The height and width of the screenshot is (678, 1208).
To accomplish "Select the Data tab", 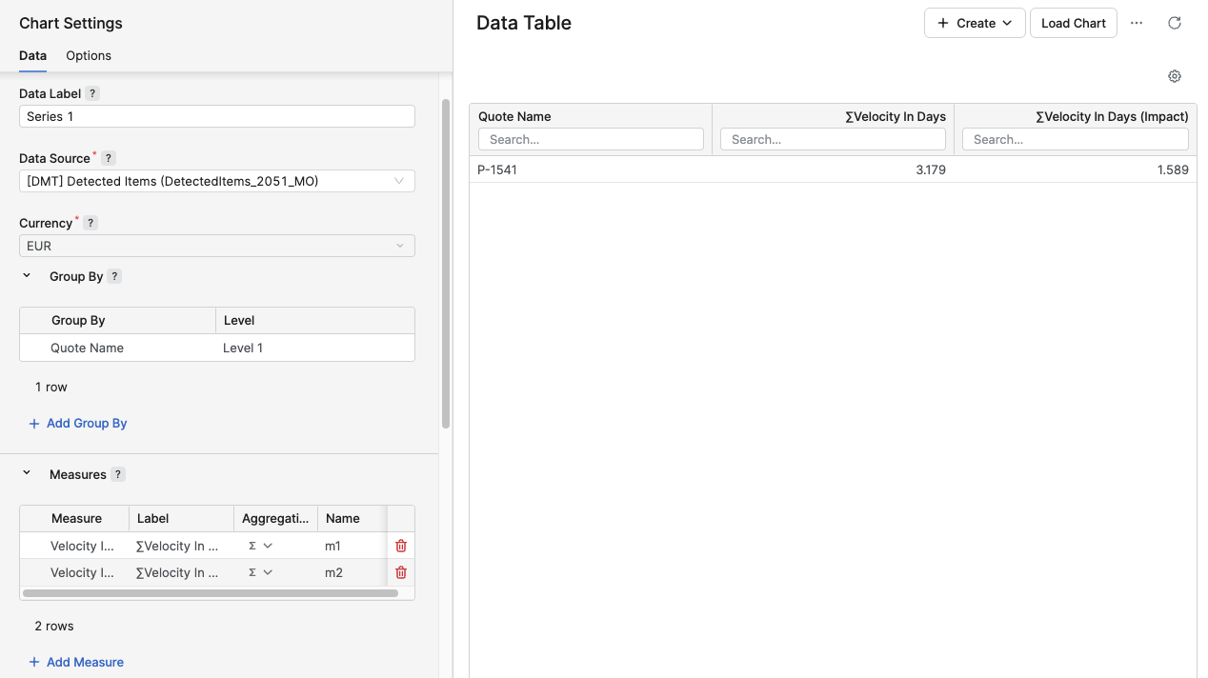I will [x=32, y=55].
